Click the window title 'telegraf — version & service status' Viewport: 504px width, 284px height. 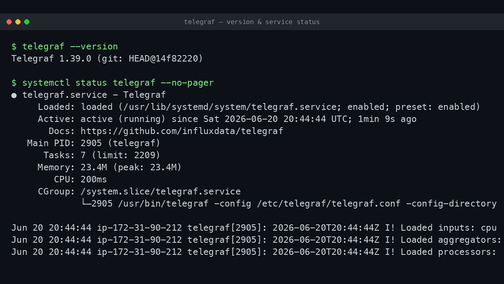click(x=252, y=22)
